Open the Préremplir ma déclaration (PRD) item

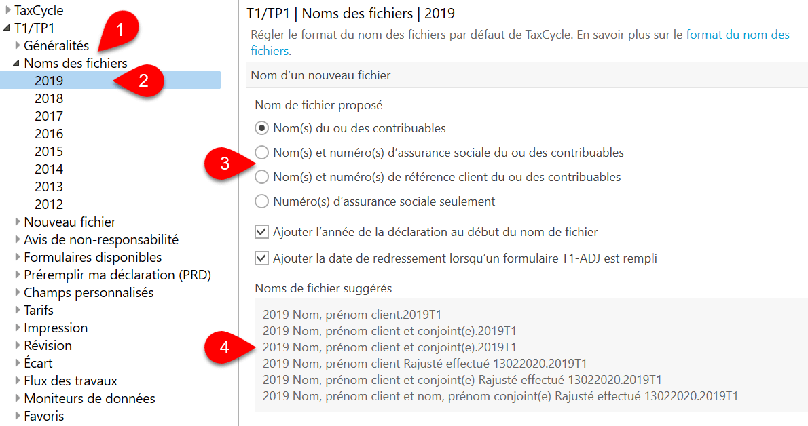coord(117,275)
